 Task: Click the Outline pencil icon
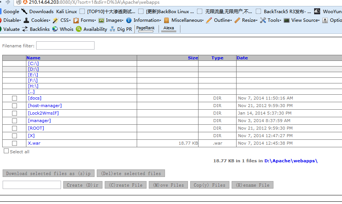[x=209, y=20]
